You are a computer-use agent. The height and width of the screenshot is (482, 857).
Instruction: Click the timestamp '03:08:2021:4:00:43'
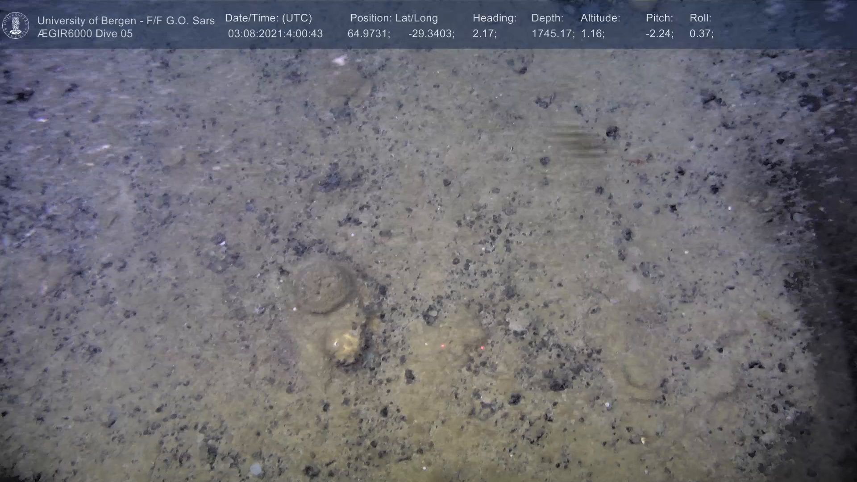275,34
